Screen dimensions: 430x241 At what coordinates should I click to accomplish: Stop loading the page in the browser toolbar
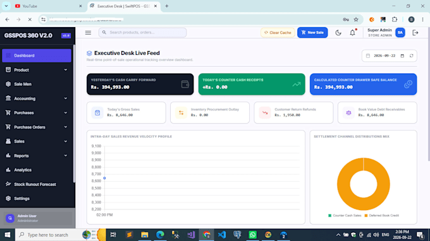coord(30,20)
